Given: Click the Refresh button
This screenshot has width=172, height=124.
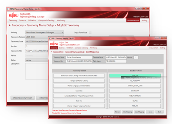Looking at the screenshot, I should [x=117, y=112].
